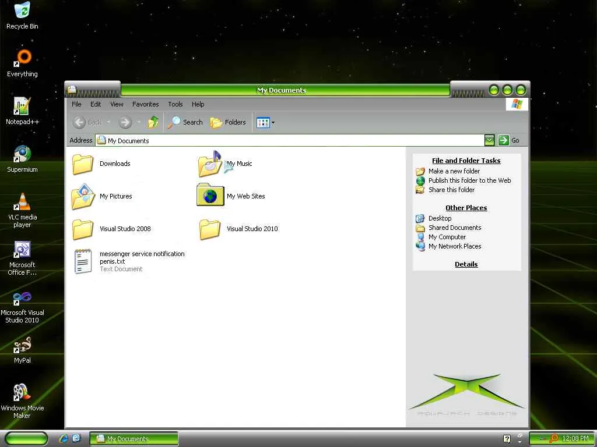The width and height of the screenshot is (597, 447).
Task: Launch Internet Explorer from Quick Launch
Action: (x=64, y=439)
